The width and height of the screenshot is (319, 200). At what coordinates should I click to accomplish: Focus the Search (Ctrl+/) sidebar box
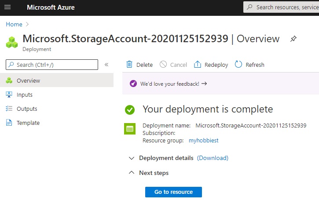(x=52, y=65)
